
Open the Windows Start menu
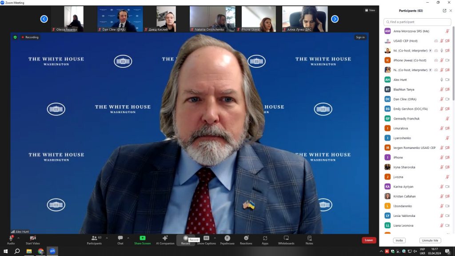pos(5,251)
